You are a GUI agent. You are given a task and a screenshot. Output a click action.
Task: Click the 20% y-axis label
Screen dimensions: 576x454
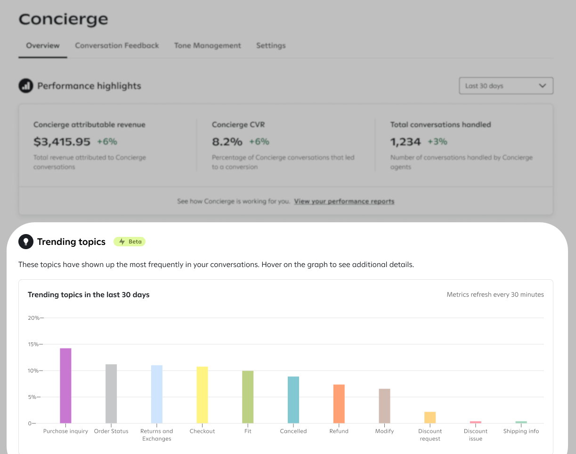point(33,318)
